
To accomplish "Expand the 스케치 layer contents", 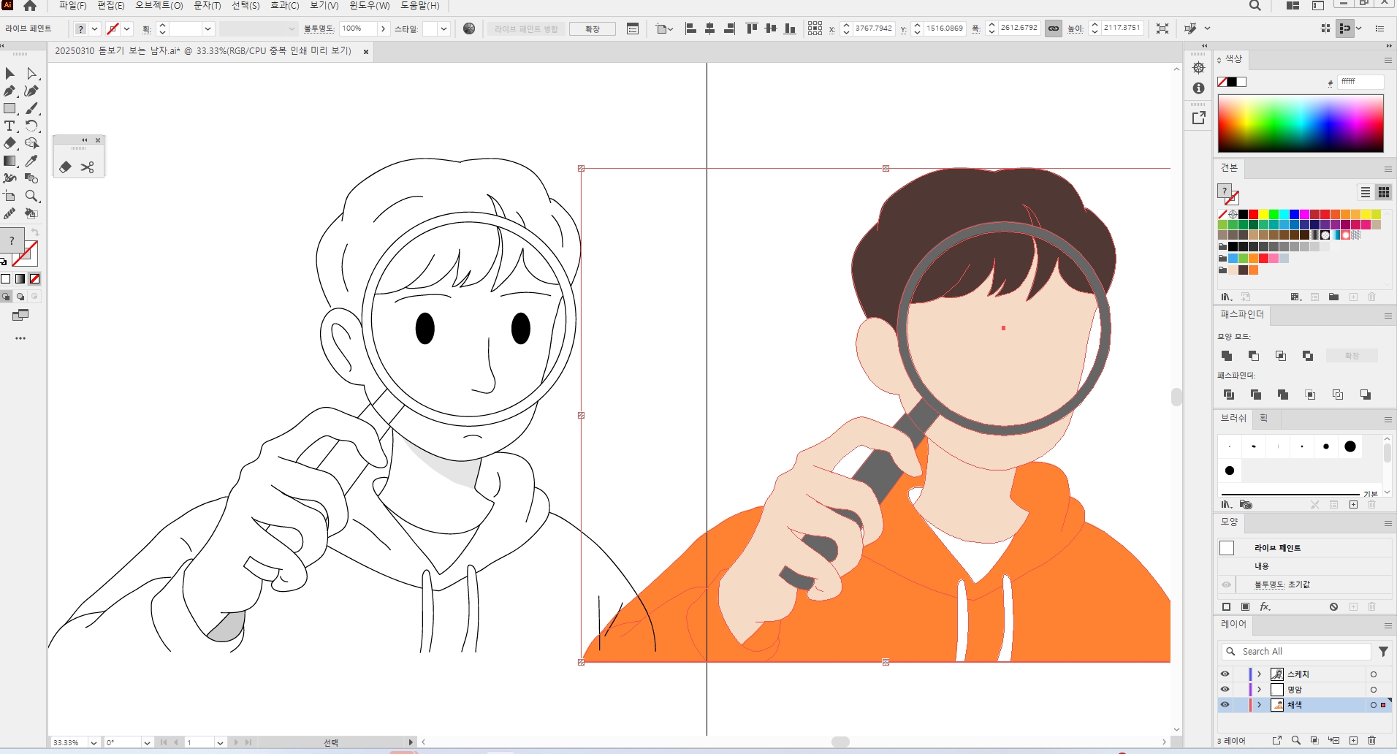I will click(x=1260, y=674).
